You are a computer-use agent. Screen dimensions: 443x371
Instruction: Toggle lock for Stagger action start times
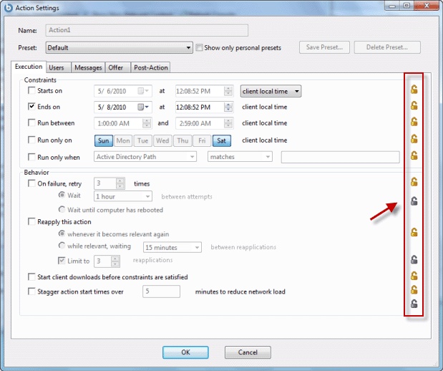[x=414, y=289]
